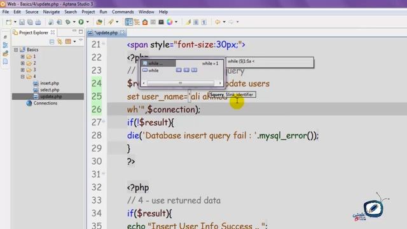
Task: Click the autocomplete popup horizontal scrollbar
Action: [x=181, y=83]
